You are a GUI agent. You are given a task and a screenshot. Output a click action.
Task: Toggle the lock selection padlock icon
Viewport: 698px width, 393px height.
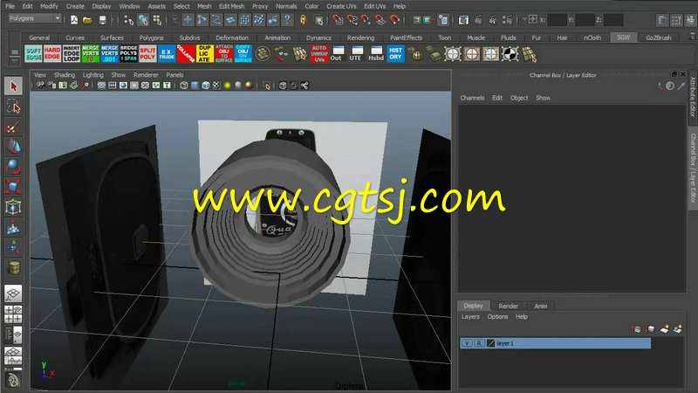coord(303,20)
